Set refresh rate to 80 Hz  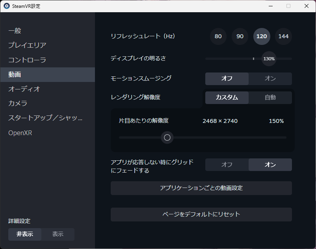[218, 37]
